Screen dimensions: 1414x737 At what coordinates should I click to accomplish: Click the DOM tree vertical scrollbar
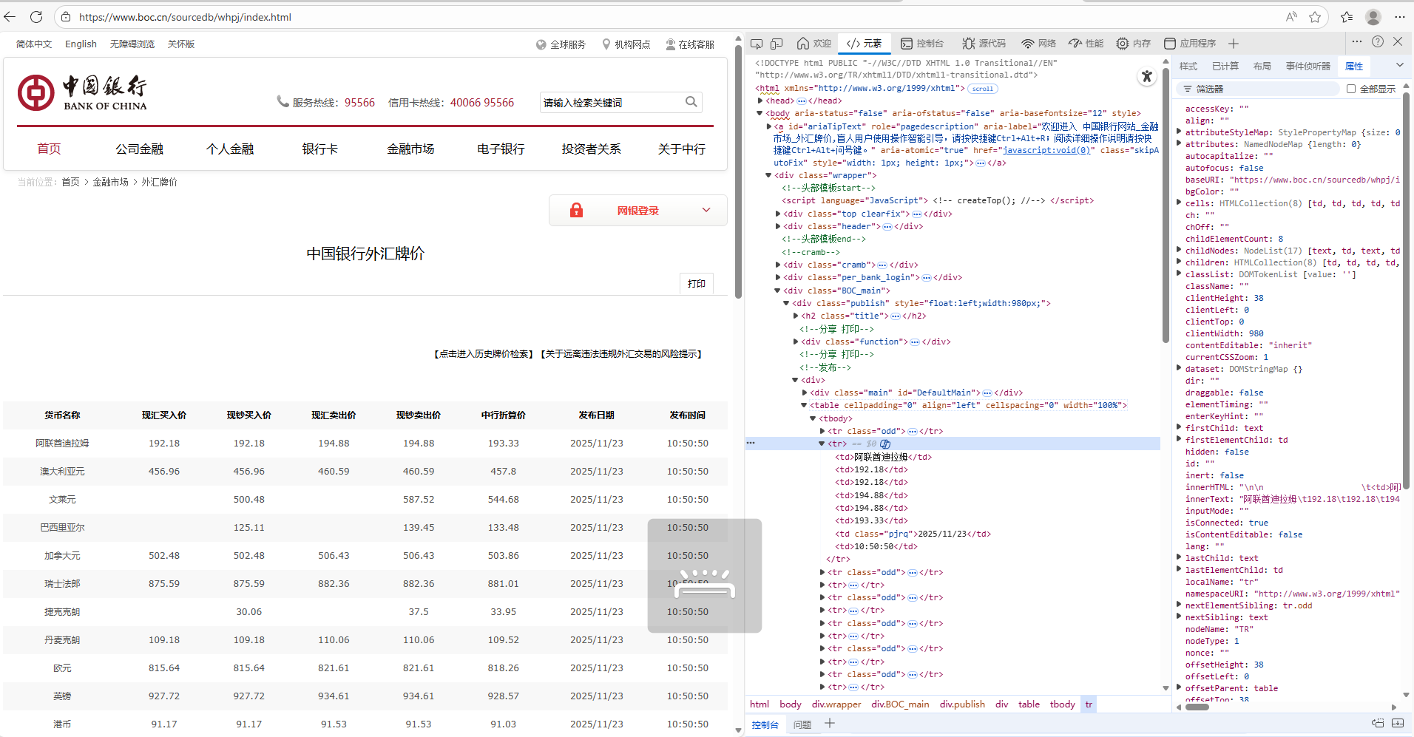[x=1166, y=207]
